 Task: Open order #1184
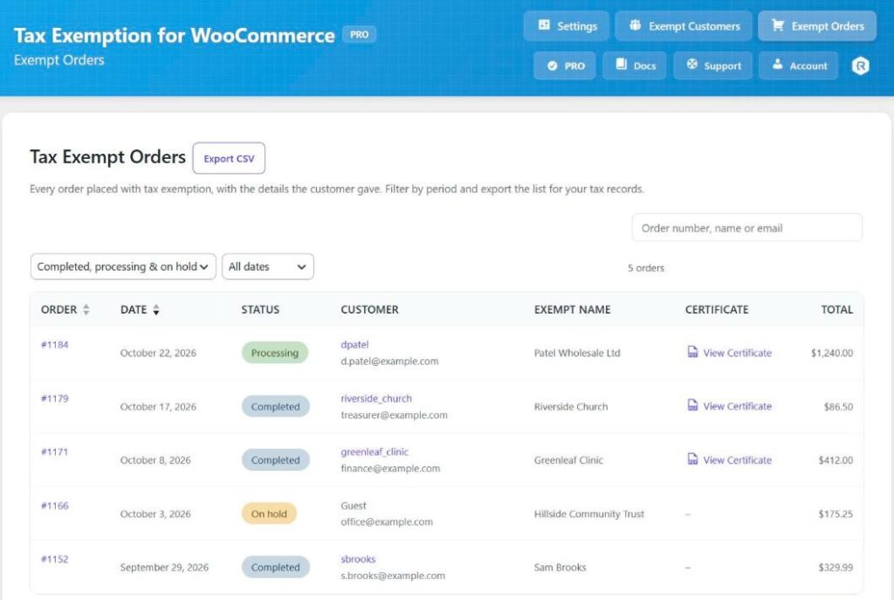click(x=55, y=344)
